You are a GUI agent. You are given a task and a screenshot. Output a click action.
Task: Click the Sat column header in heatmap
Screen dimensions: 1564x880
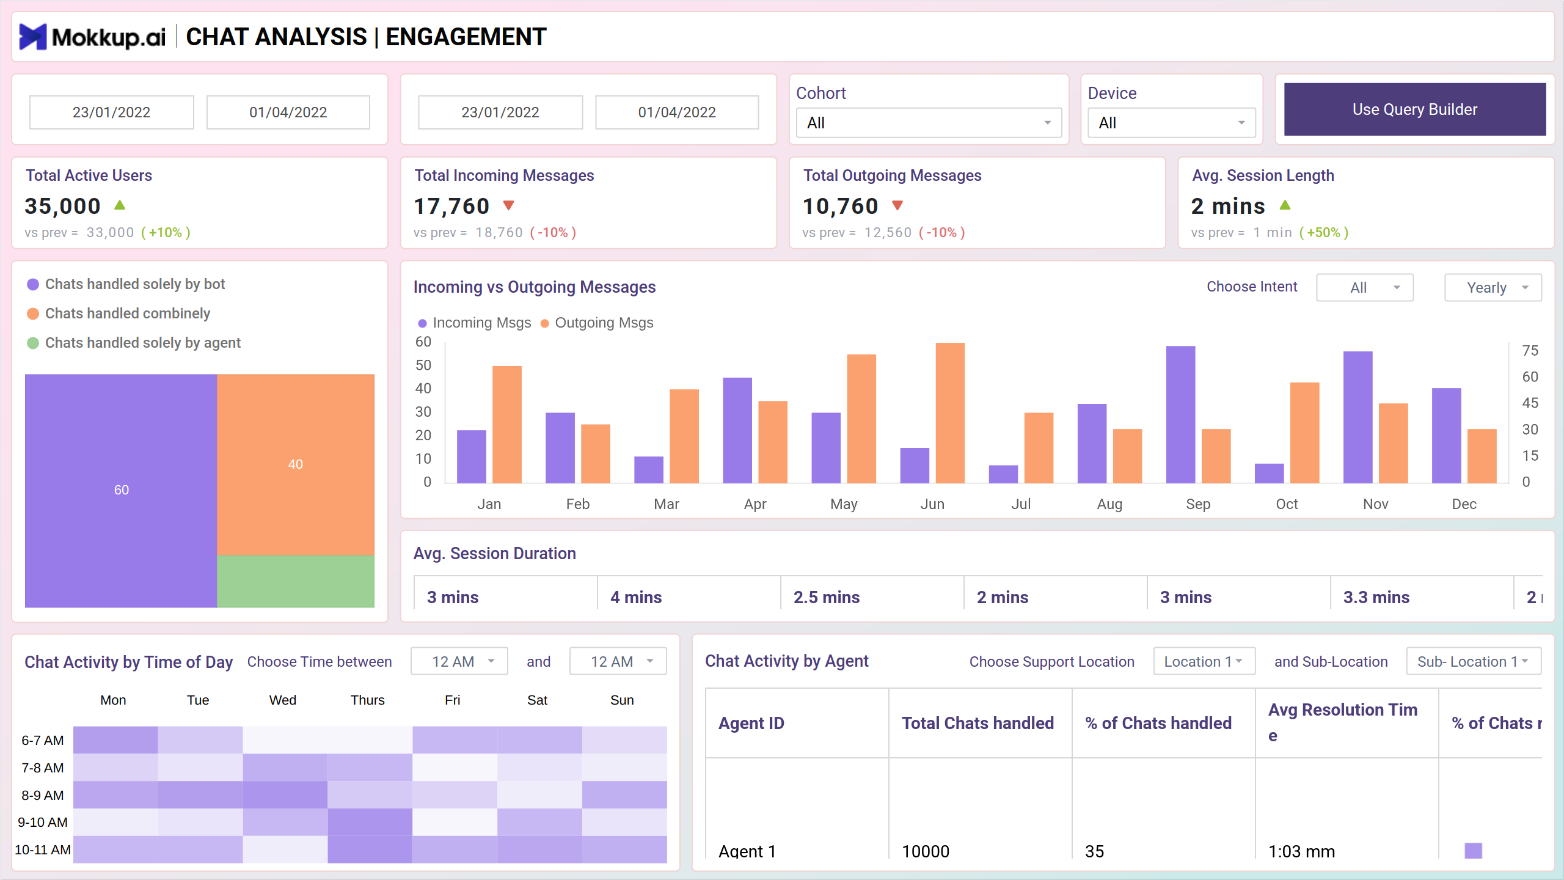pos(538,700)
